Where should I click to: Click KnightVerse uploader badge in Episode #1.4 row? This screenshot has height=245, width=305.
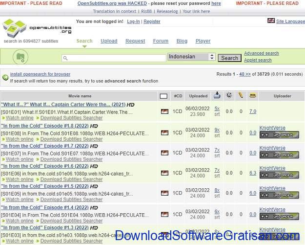279,217
